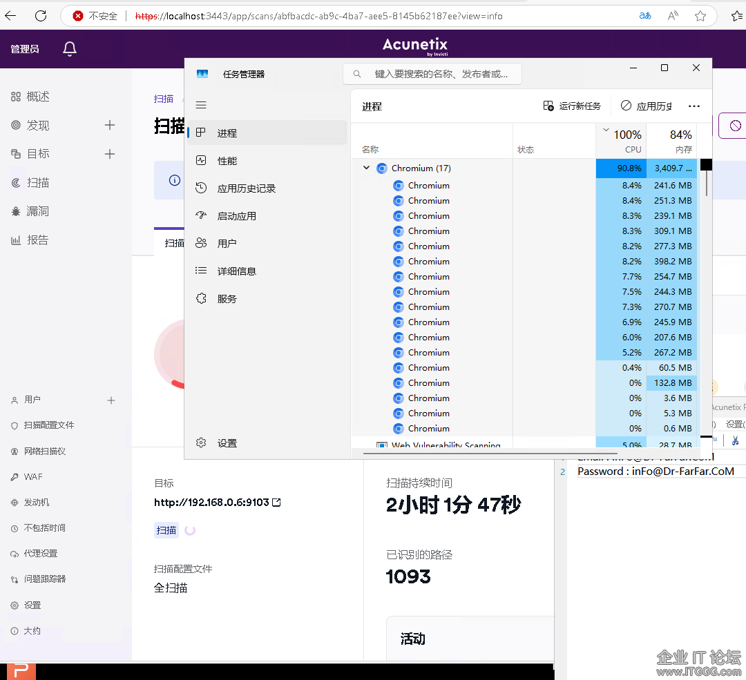Open 用户 users in Acunetix lower sidebar
The width and height of the screenshot is (746, 680).
26,400
